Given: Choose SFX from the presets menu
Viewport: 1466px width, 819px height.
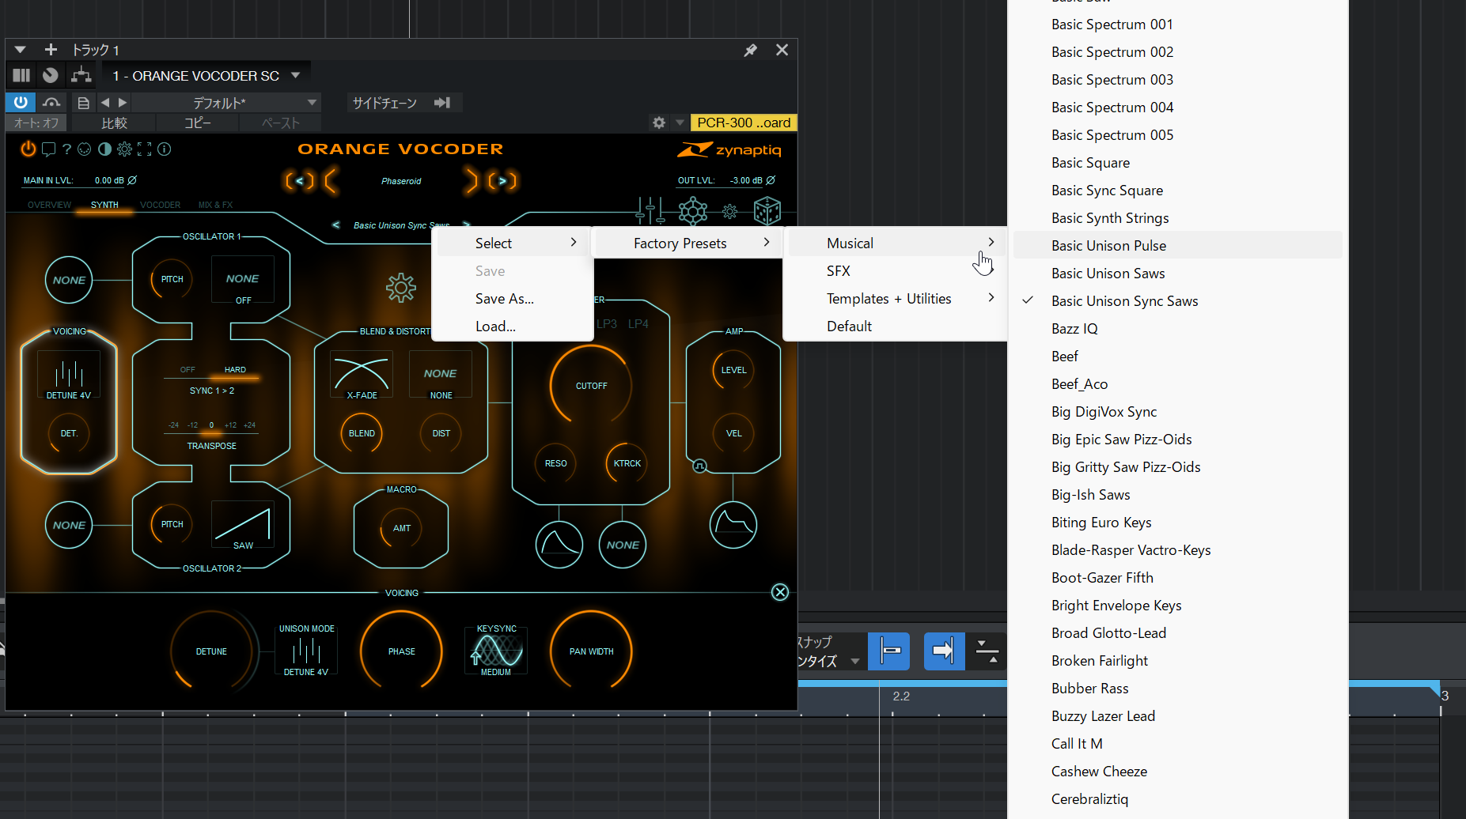Looking at the screenshot, I should pyautogui.click(x=896, y=271).
